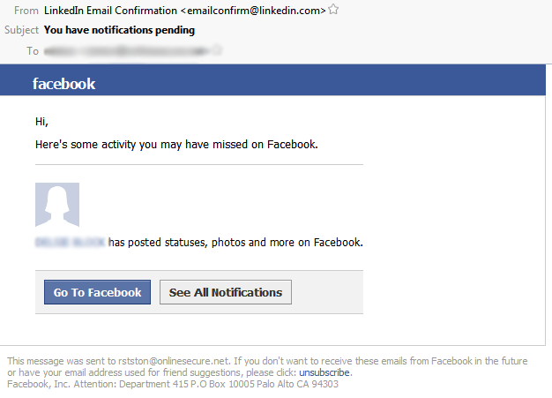Viewport: 552px width, 398px height.
Task: Follow the unsubscribe link in footer
Action: [324, 372]
